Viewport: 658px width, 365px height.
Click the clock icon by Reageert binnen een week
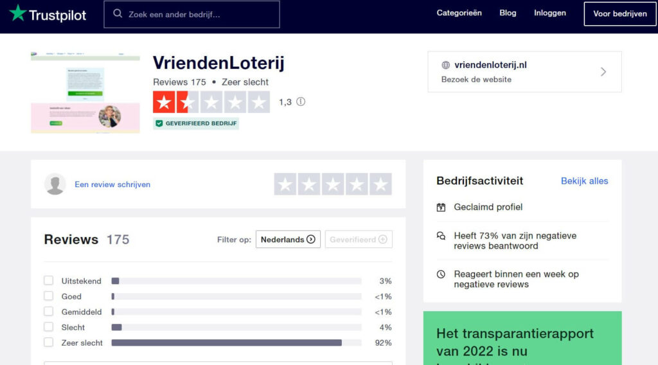(441, 274)
